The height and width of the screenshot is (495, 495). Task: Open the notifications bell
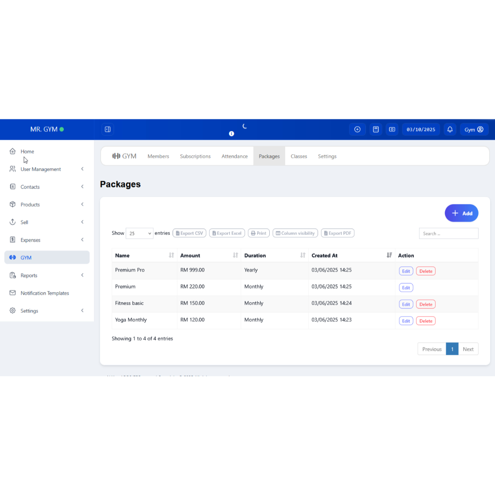click(x=450, y=130)
